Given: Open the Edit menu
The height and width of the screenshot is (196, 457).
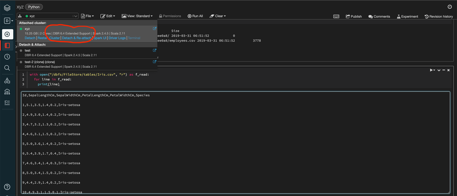Looking at the screenshot, I should [108, 16].
